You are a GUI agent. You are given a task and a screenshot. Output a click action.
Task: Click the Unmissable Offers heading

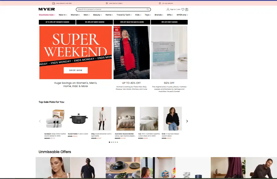tap(55, 152)
